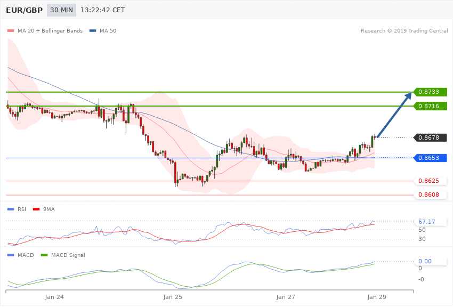The image size is (453, 307).
Task: Click the RSI blue legend swatch
Action: [x=11, y=209]
